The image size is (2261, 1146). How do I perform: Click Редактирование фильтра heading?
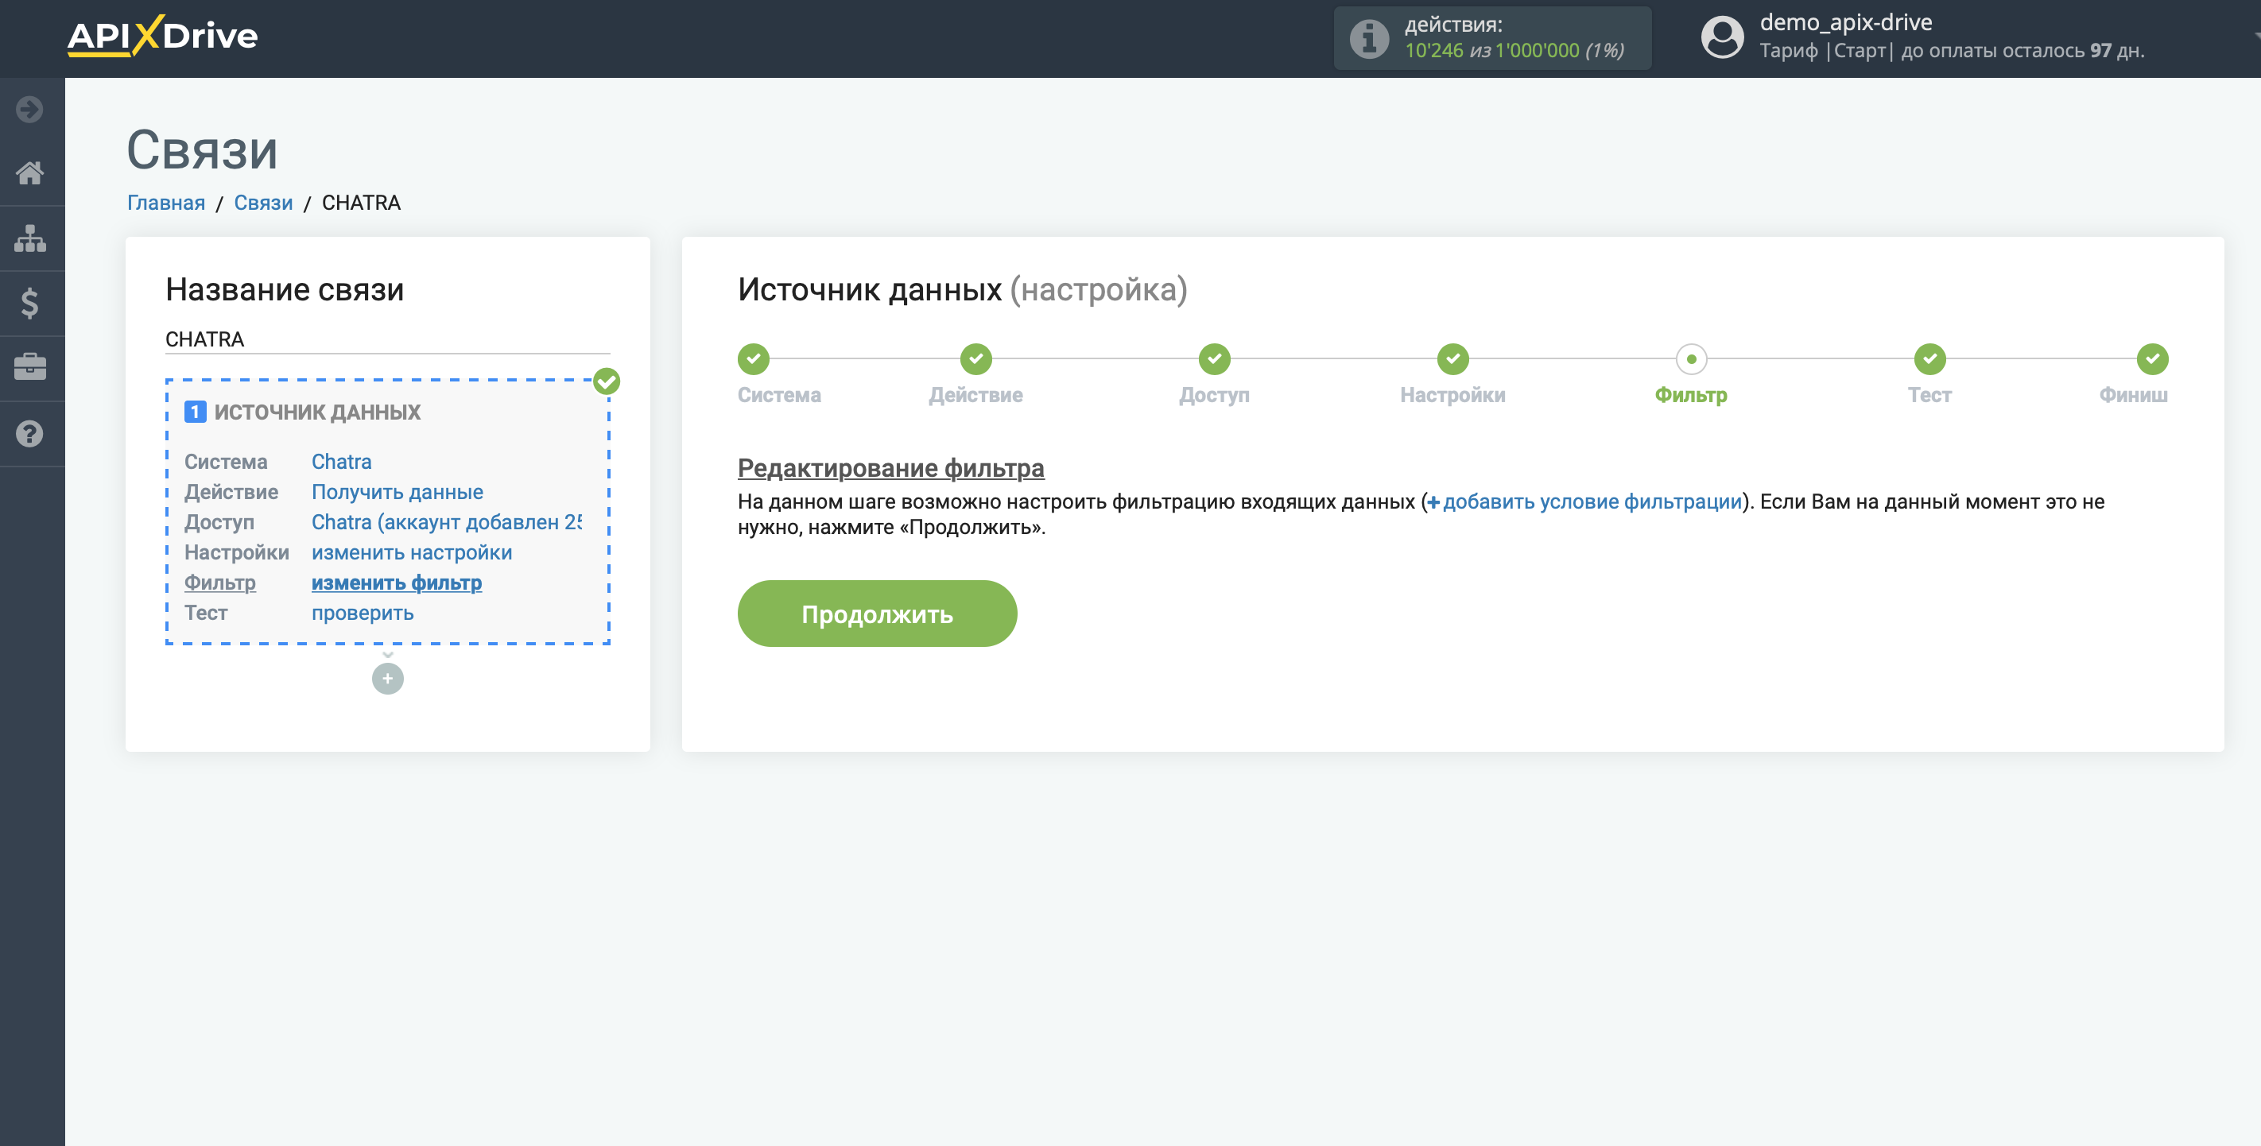(890, 468)
